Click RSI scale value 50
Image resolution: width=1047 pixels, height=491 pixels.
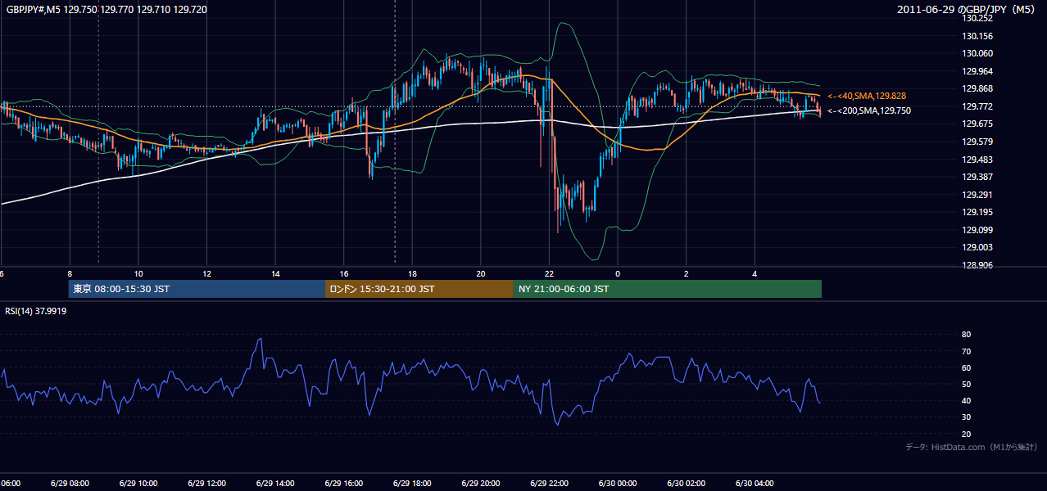pyautogui.click(x=966, y=384)
